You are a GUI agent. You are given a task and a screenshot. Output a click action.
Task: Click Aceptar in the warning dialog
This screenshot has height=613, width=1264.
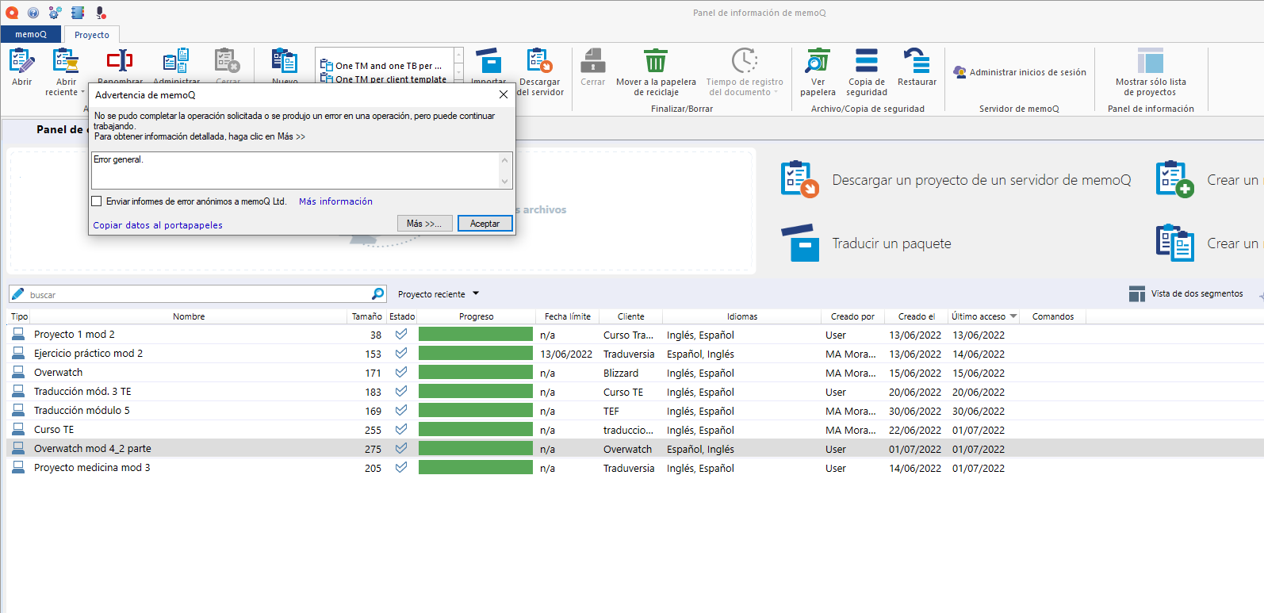[485, 224]
